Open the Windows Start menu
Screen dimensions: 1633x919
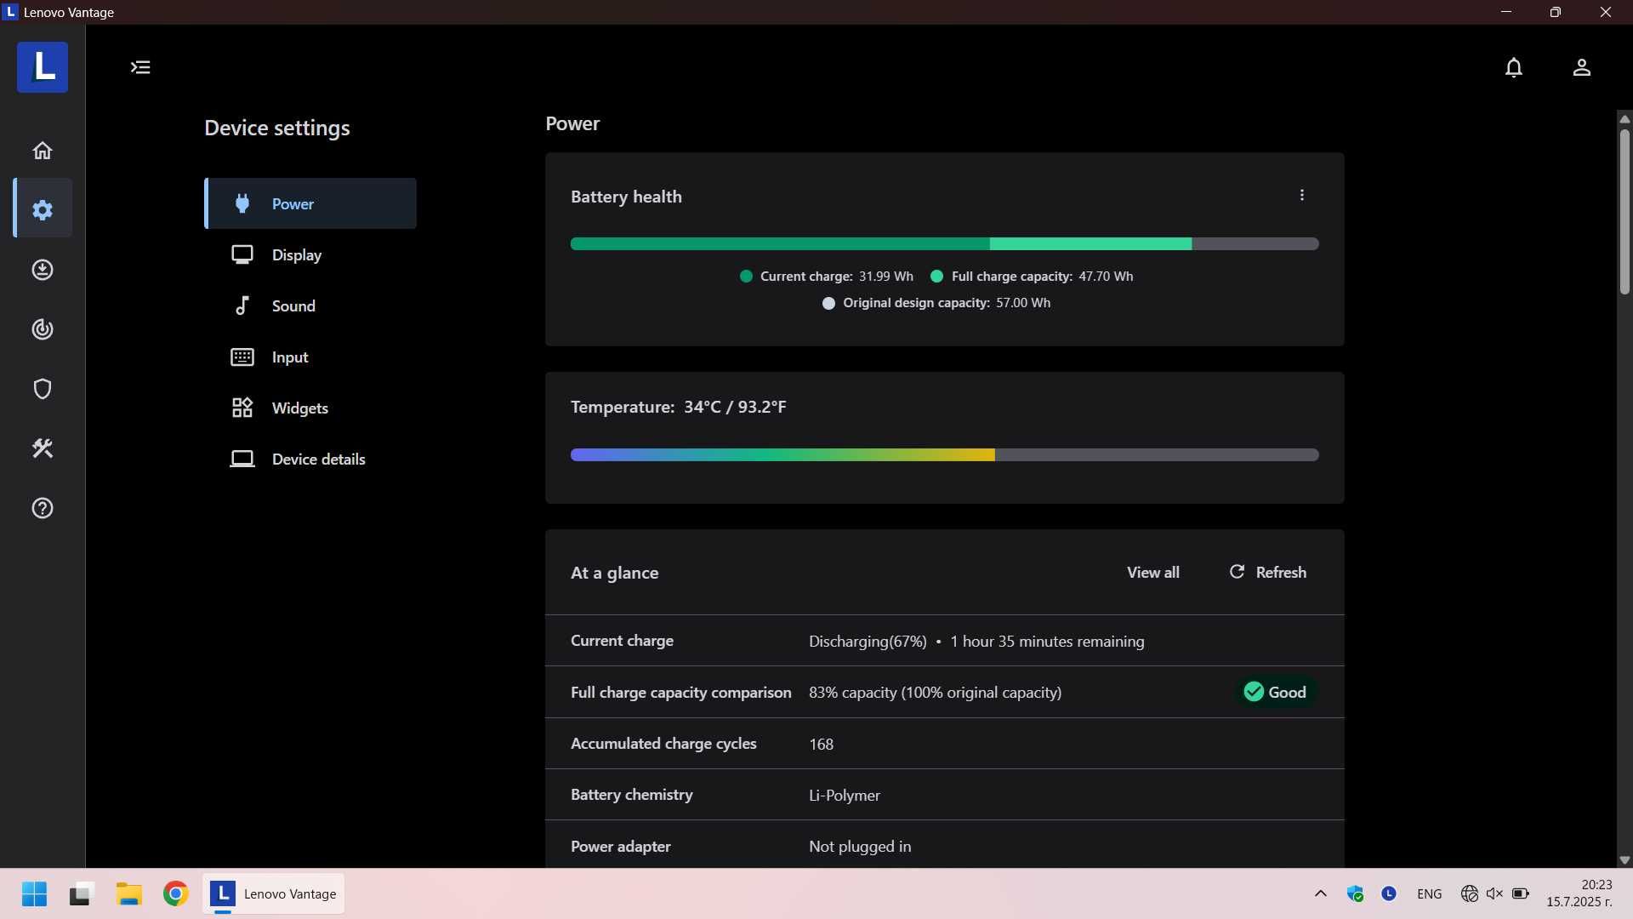[x=34, y=894]
